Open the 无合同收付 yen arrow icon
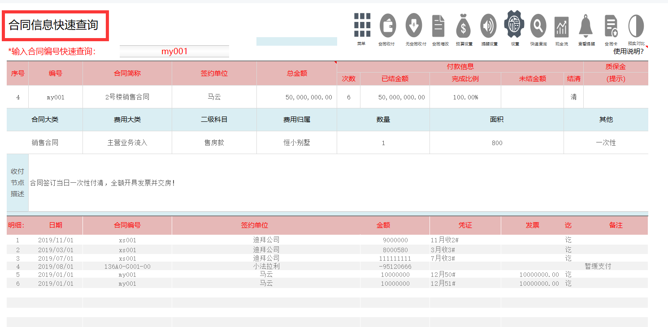The width and height of the screenshot is (668, 327). [414, 25]
